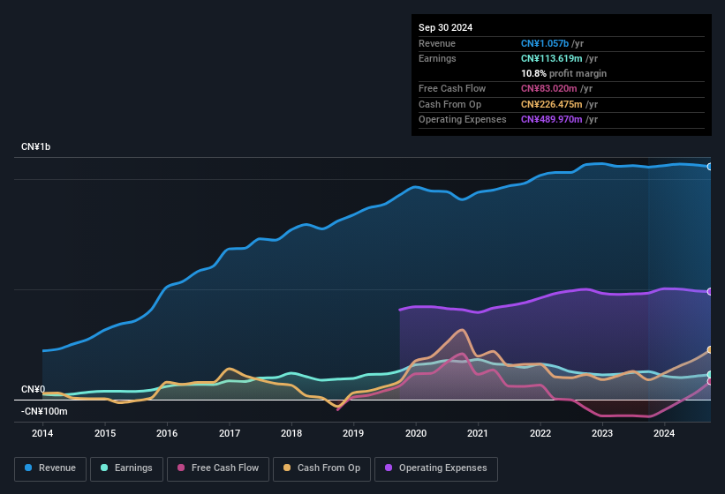
Task: Click the CN¥113.619m earnings value
Action: [x=552, y=58]
